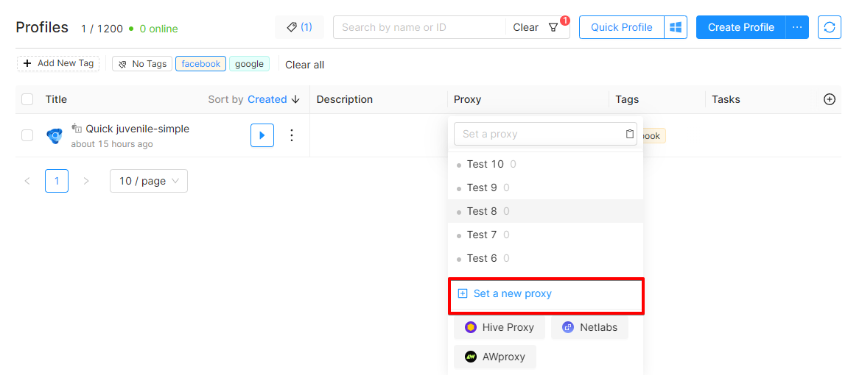Go to the next page arrow
The width and height of the screenshot is (862, 375).
click(x=85, y=181)
